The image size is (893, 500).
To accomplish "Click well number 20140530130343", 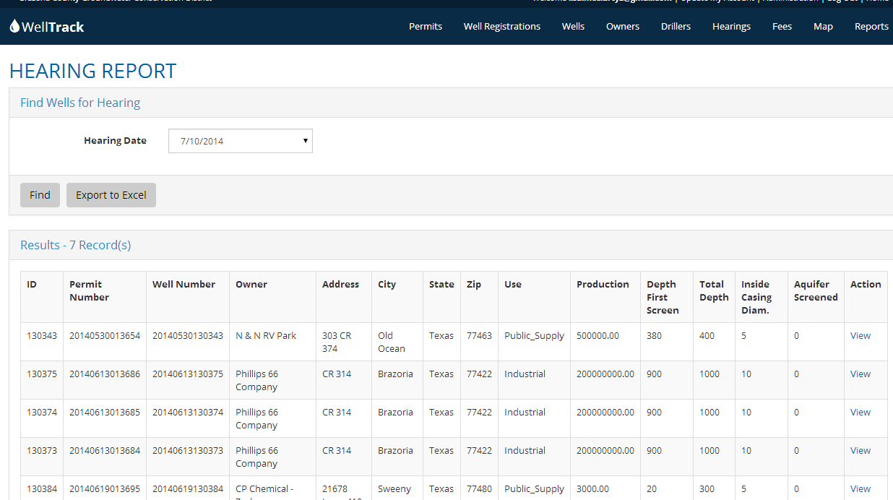I will tap(188, 335).
